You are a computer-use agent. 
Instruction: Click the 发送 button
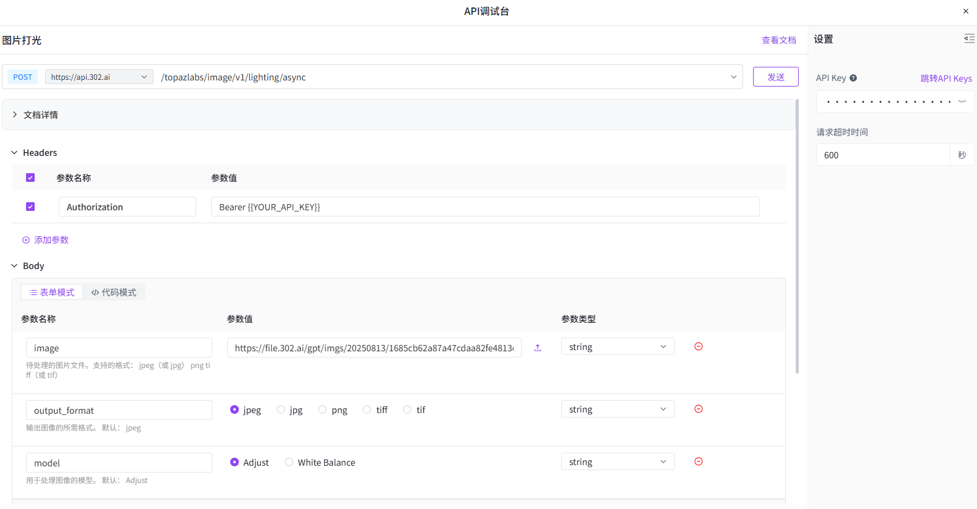(x=775, y=77)
